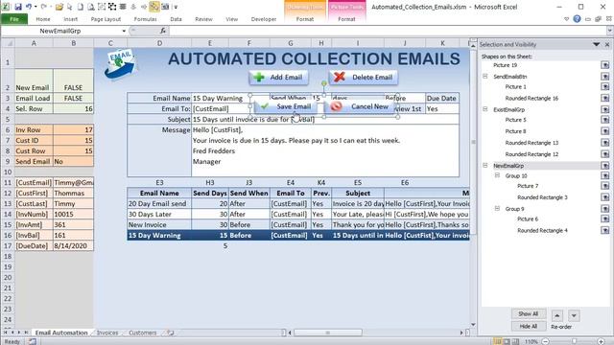This screenshot has width=614, height=345.
Task: Click the Open folder icon in Quick Access
Action: click(x=59, y=7)
